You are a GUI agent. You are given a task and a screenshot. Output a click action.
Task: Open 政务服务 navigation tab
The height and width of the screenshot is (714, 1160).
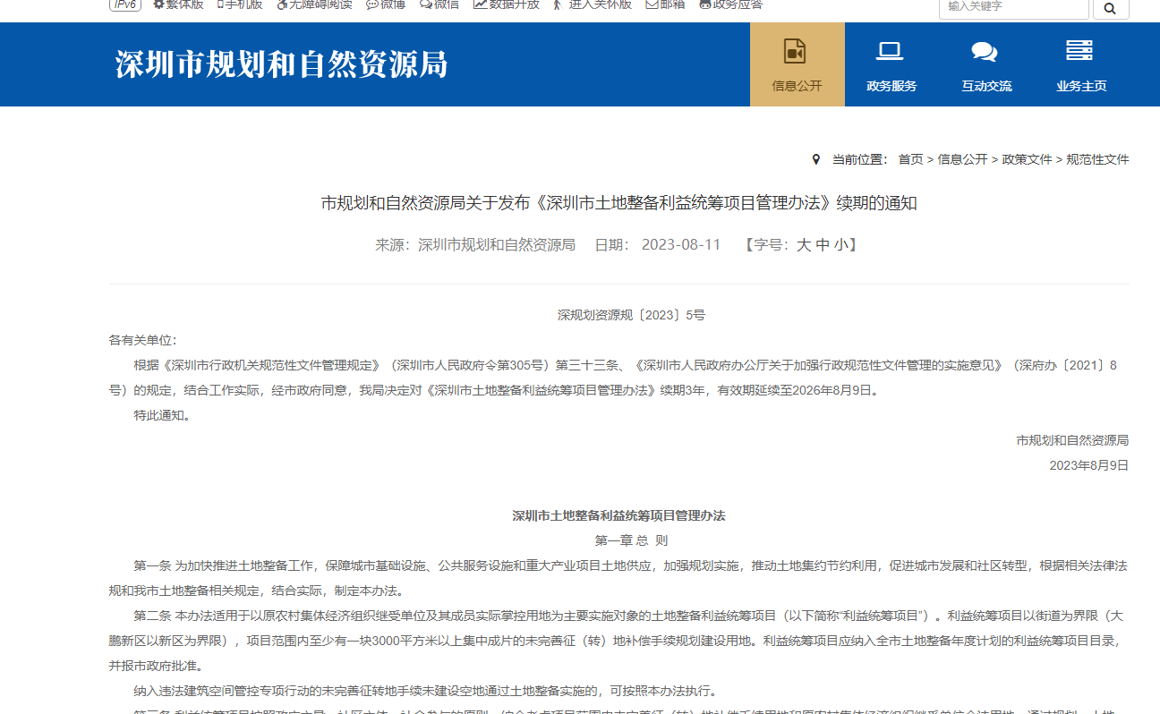click(891, 64)
